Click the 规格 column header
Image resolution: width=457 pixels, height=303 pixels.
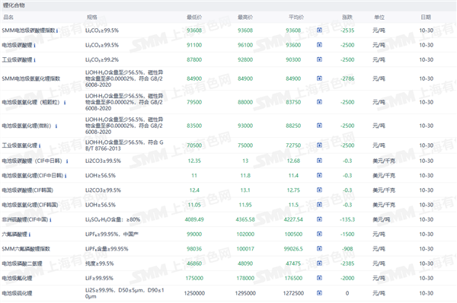(x=92, y=18)
